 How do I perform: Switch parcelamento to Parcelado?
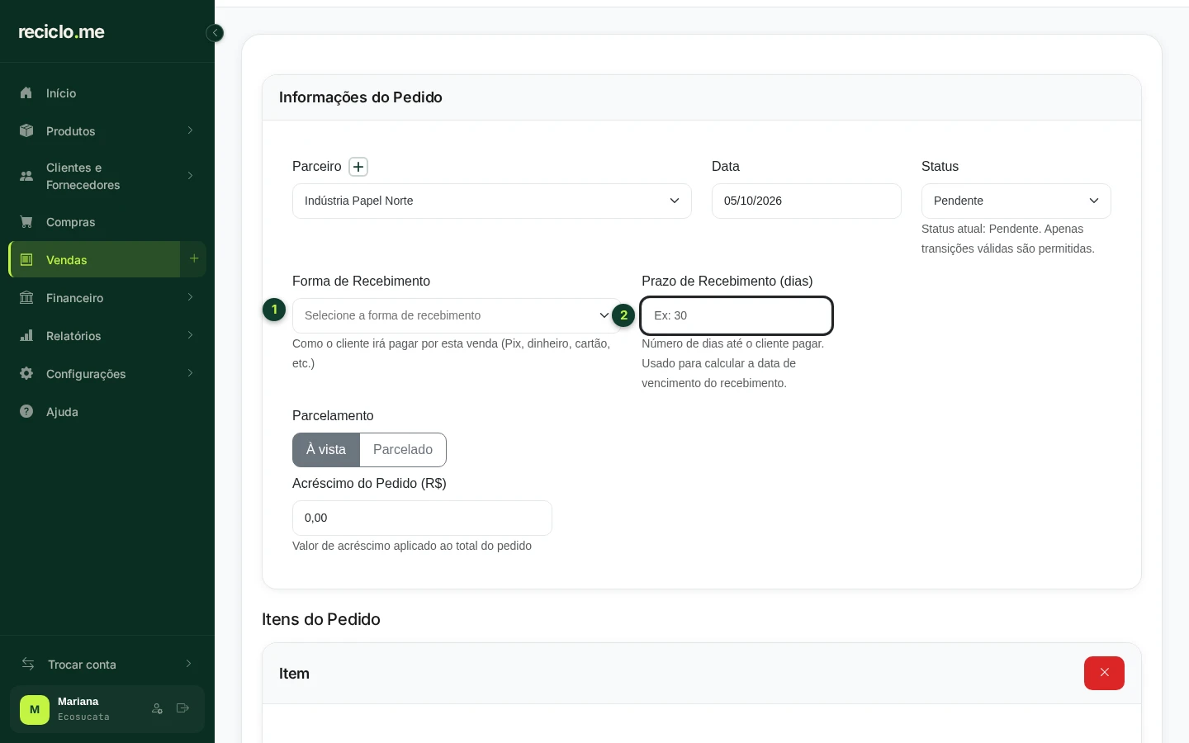[x=403, y=450]
